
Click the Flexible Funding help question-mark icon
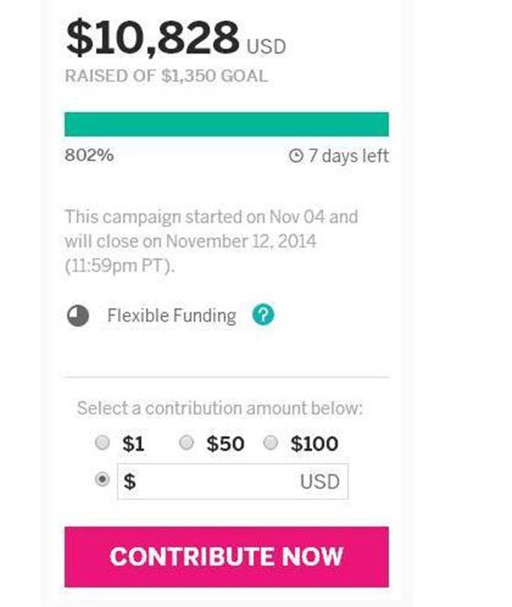pyautogui.click(x=263, y=314)
